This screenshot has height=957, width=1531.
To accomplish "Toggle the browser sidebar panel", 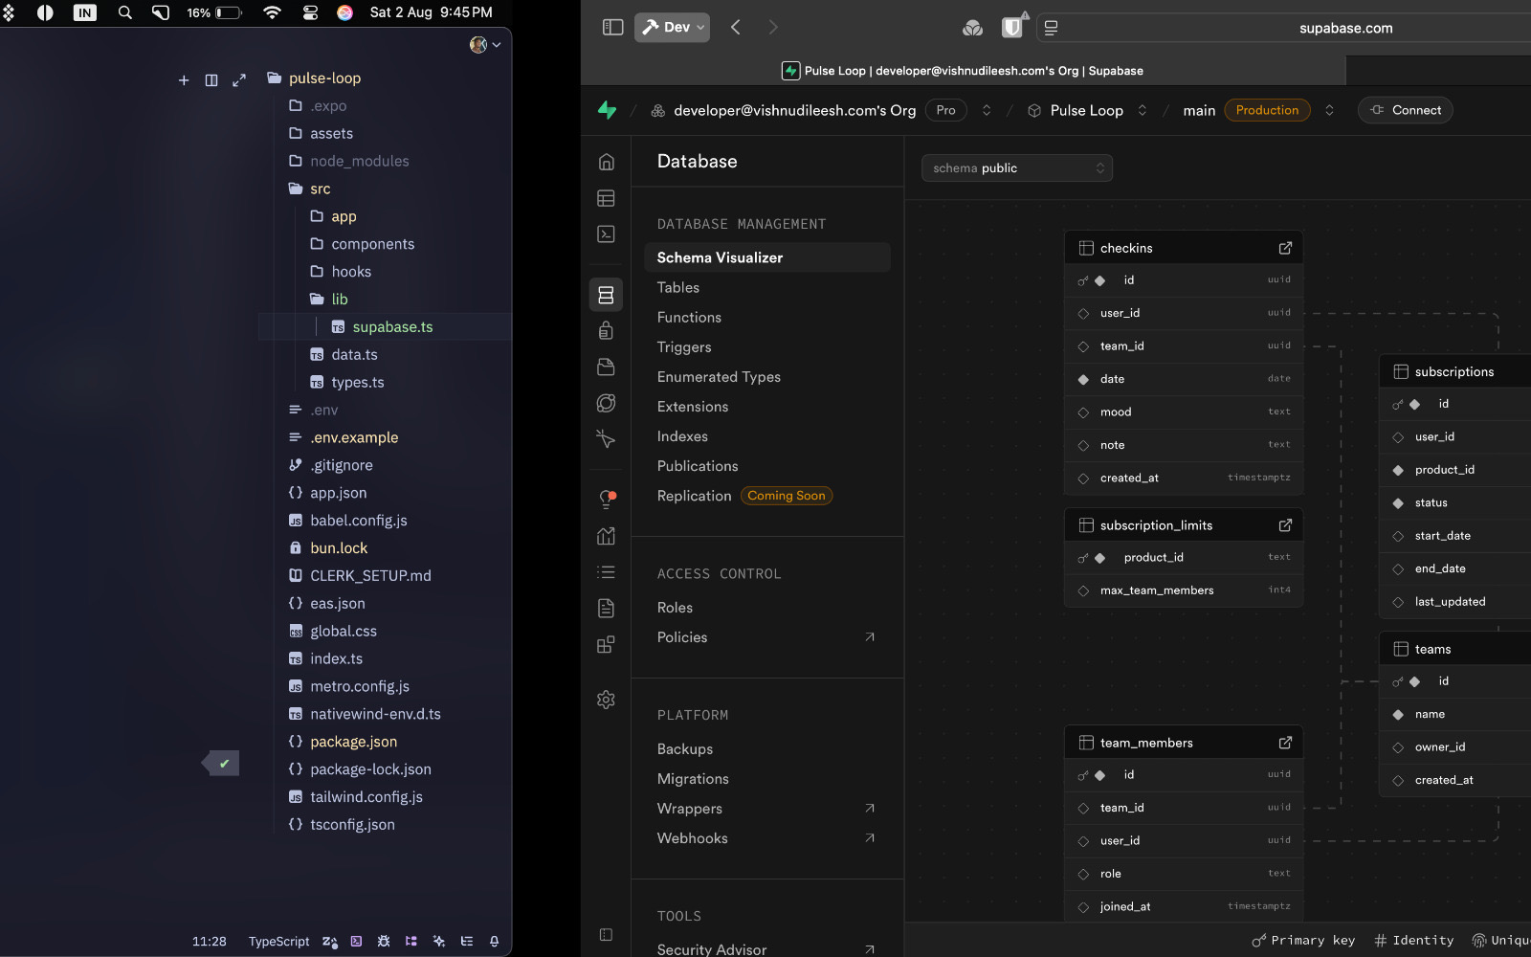I will [x=613, y=28].
